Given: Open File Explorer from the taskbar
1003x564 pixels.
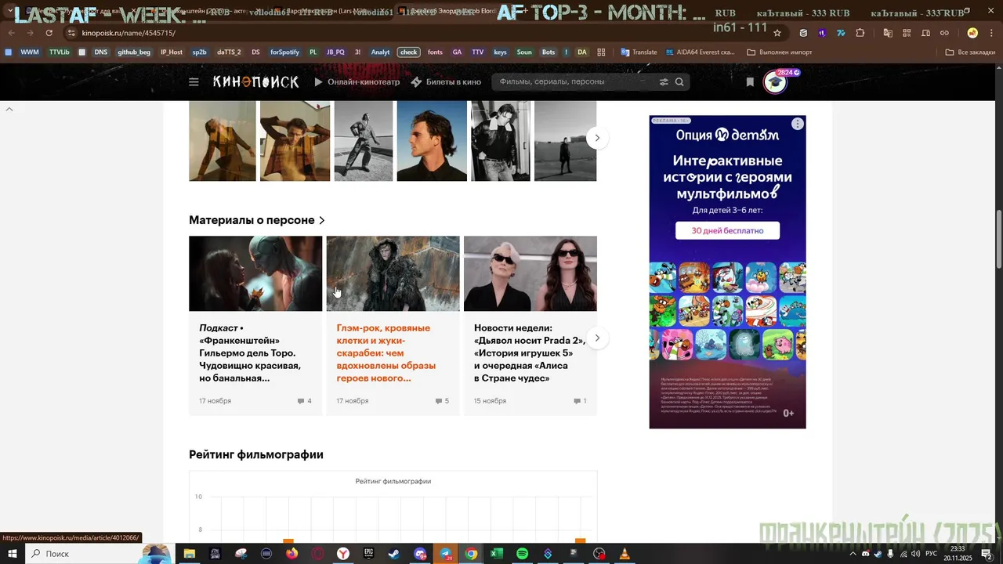Looking at the screenshot, I should pos(189,554).
